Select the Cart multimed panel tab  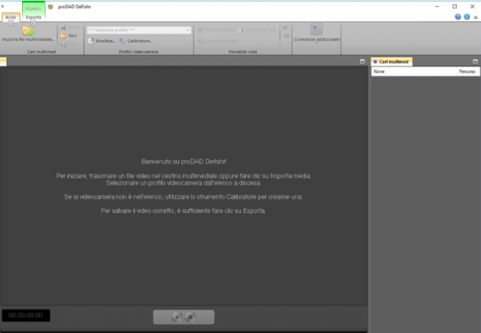click(391, 61)
